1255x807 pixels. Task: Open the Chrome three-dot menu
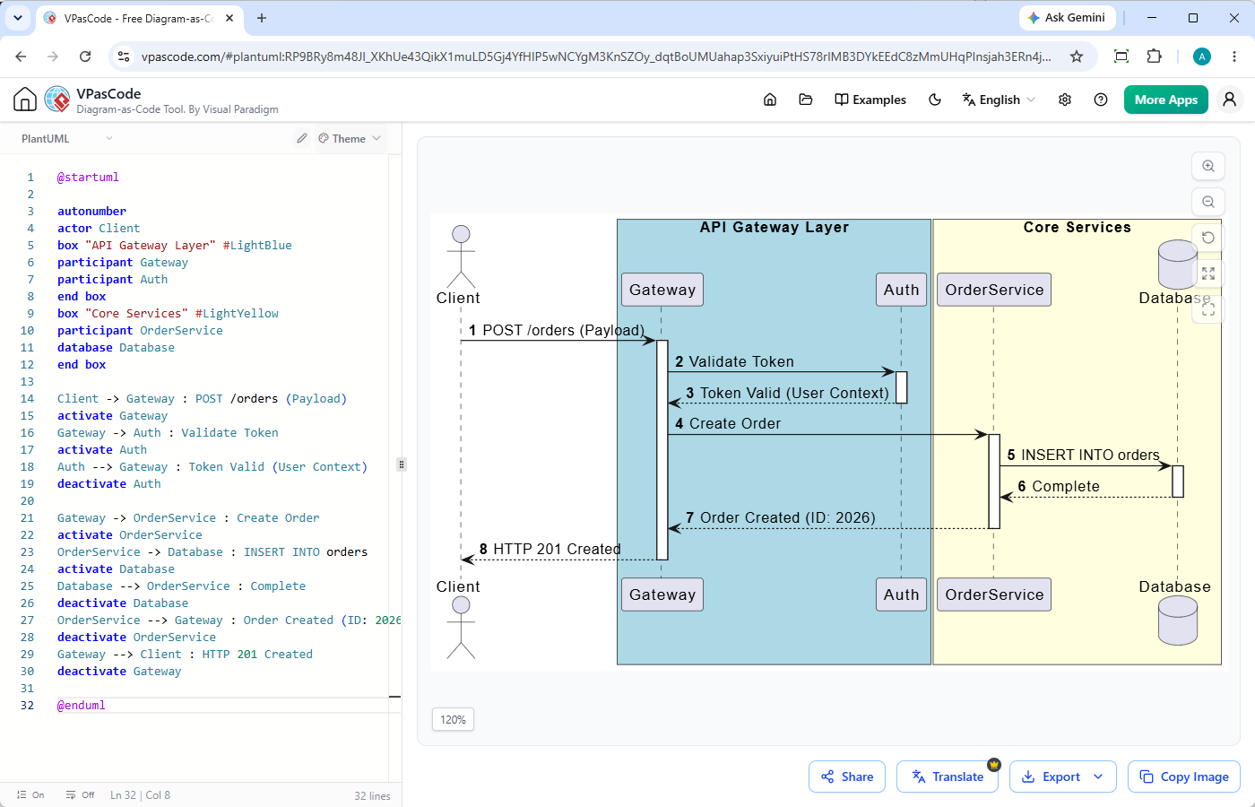(x=1234, y=56)
